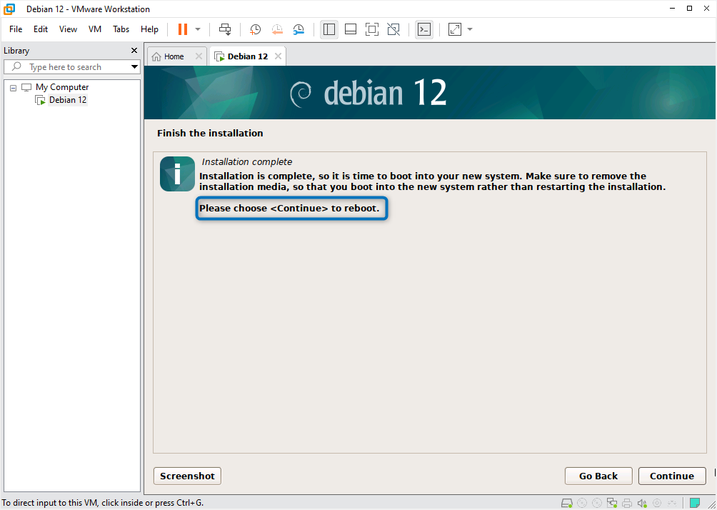Click the Go Back button
Viewport: 717px width, 510px height.
(598, 476)
